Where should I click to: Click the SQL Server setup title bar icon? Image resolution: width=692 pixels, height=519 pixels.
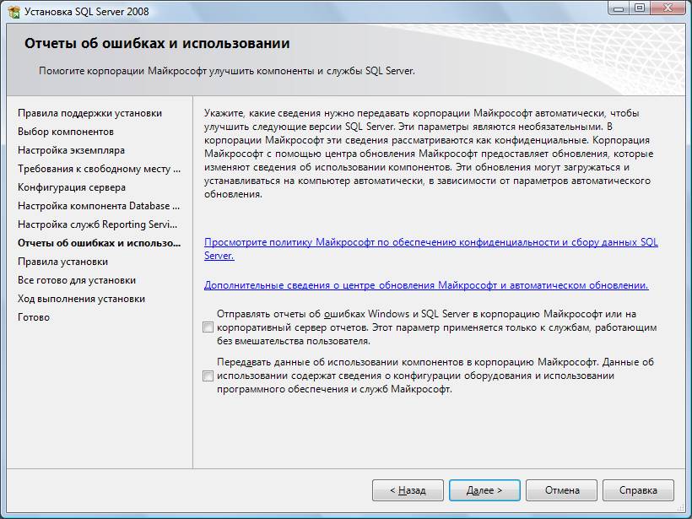pos(14,11)
